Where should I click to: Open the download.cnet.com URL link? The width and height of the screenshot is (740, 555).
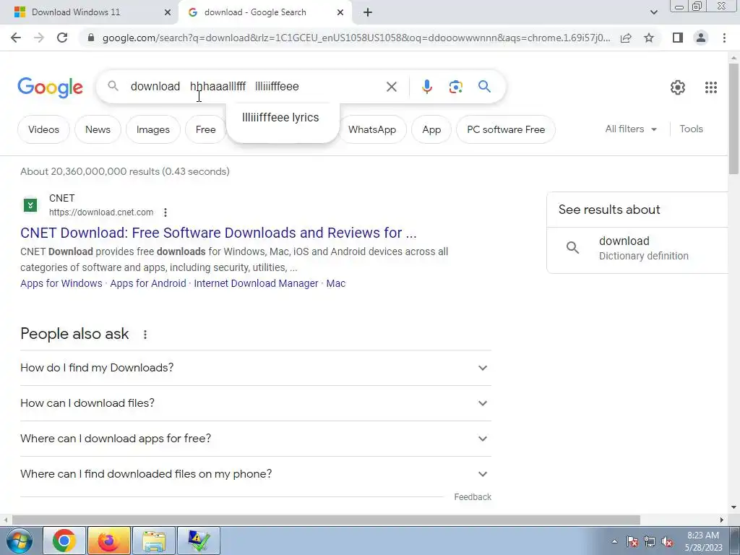101,212
